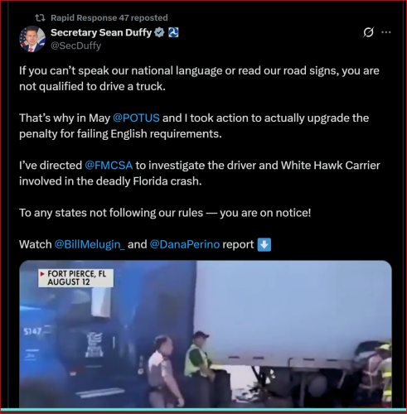Click the truck number 5147 in video
The width and height of the screenshot is (407, 414).
coord(32,331)
